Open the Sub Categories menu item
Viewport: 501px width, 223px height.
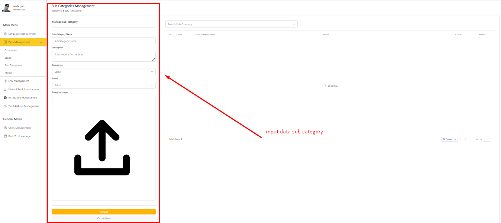click(13, 65)
